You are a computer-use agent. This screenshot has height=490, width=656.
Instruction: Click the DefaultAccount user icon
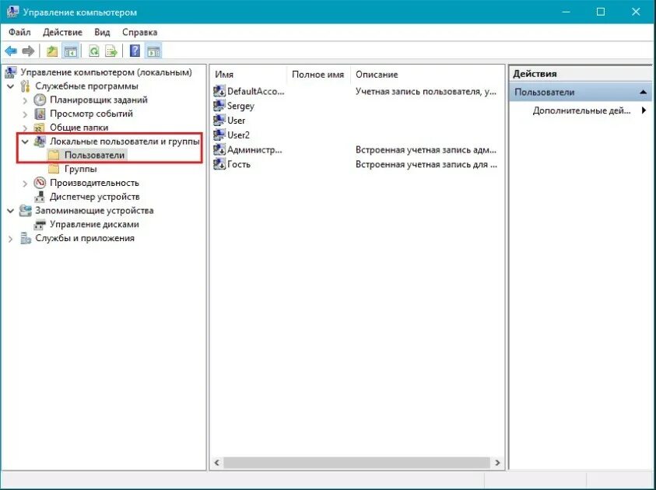click(219, 91)
